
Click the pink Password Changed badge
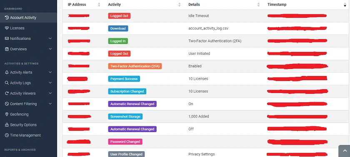tap(125, 142)
